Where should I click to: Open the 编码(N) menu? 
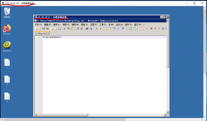75,25
